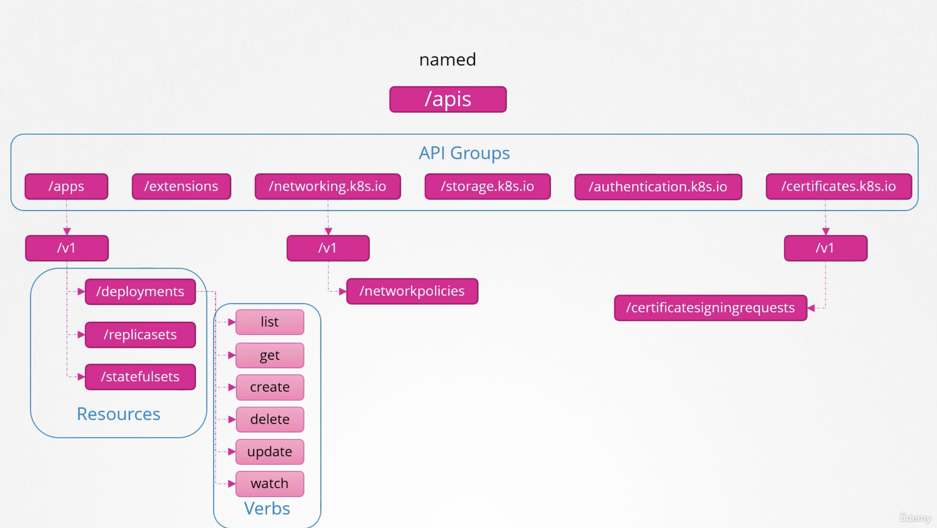Click the /replicasets resource box
This screenshot has width=937, height=528.
click(140, 335)
